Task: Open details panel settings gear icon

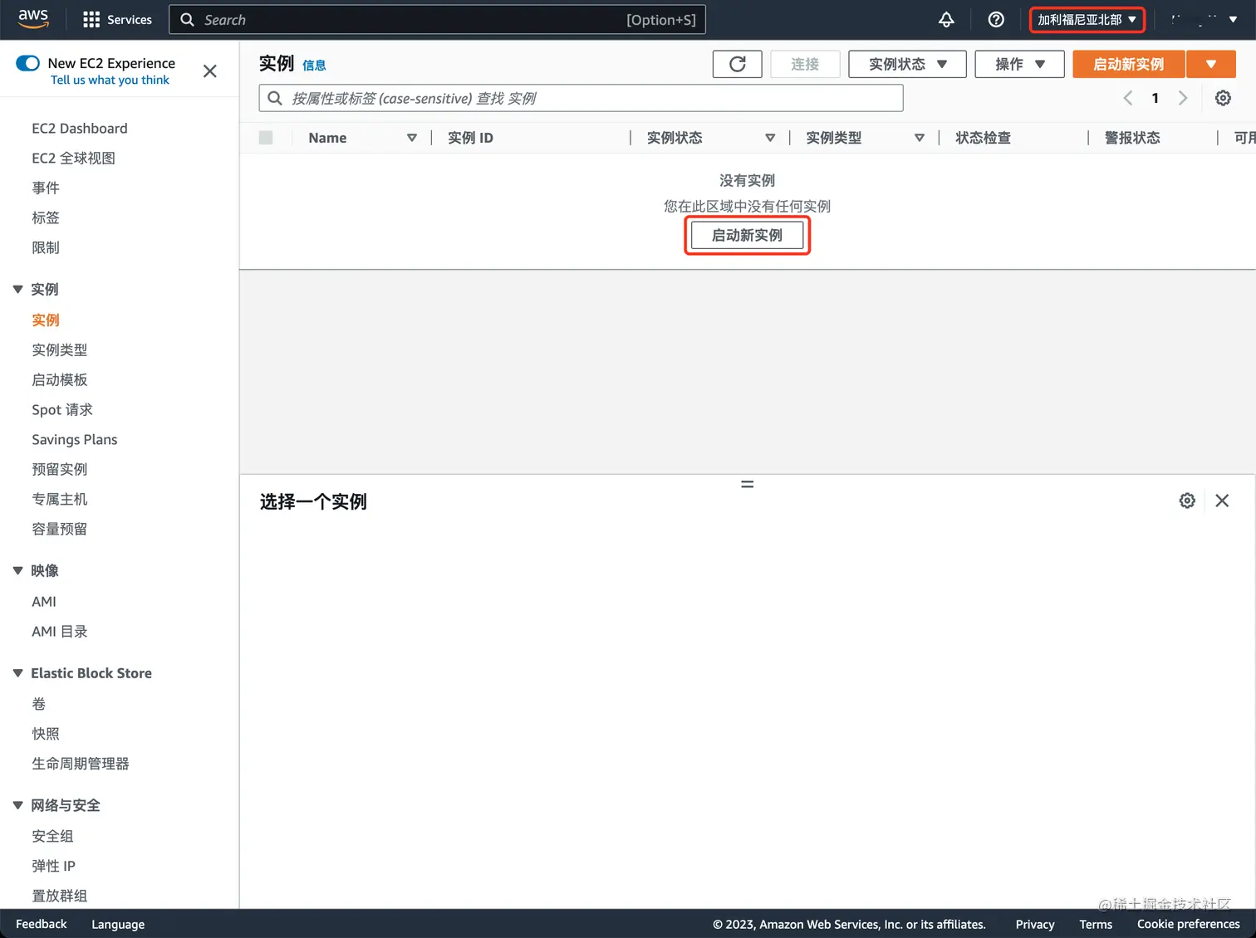Action: point(1187,501)
